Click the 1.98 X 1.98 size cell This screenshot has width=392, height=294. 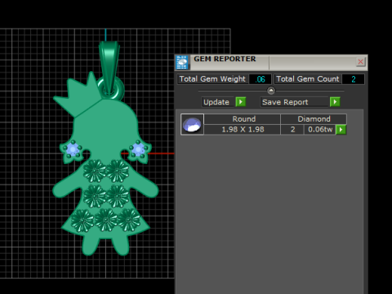pos(243,129)
